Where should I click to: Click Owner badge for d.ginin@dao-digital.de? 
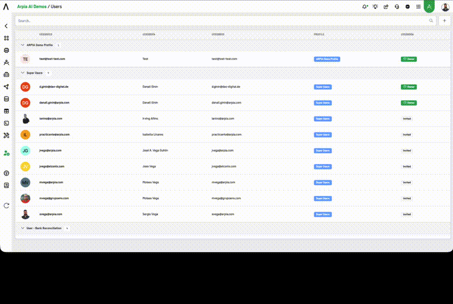pyautogui.click(x=408, y=87)
